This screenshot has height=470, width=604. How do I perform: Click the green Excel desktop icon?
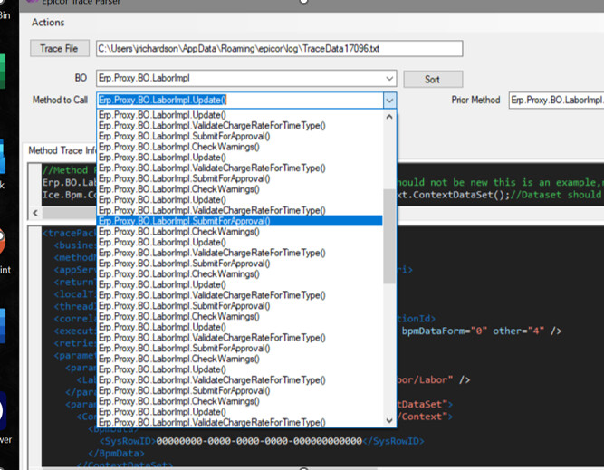(x=5, y=71)
